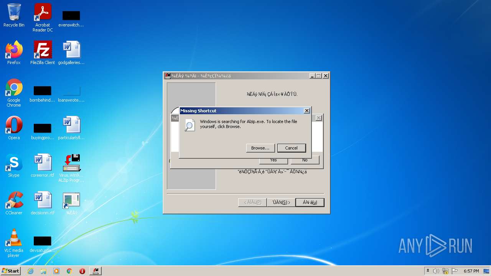
Task: Open Windows Media Player taskbar icon
Action: [x=56, y=271]
